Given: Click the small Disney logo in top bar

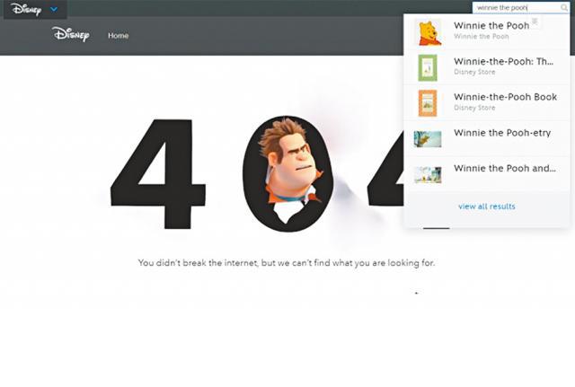Looking at the screenshot, I should (x=26, y=9).
